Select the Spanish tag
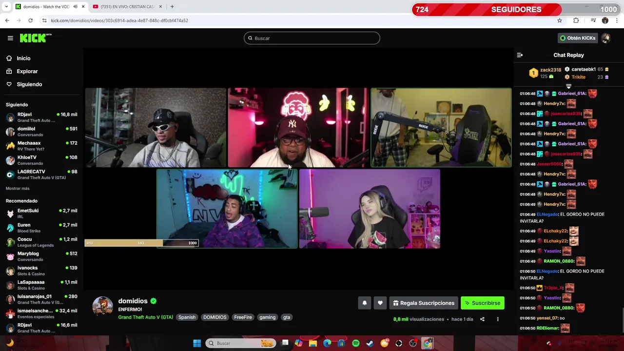624x351 pixels. click(x=187, y=317)
